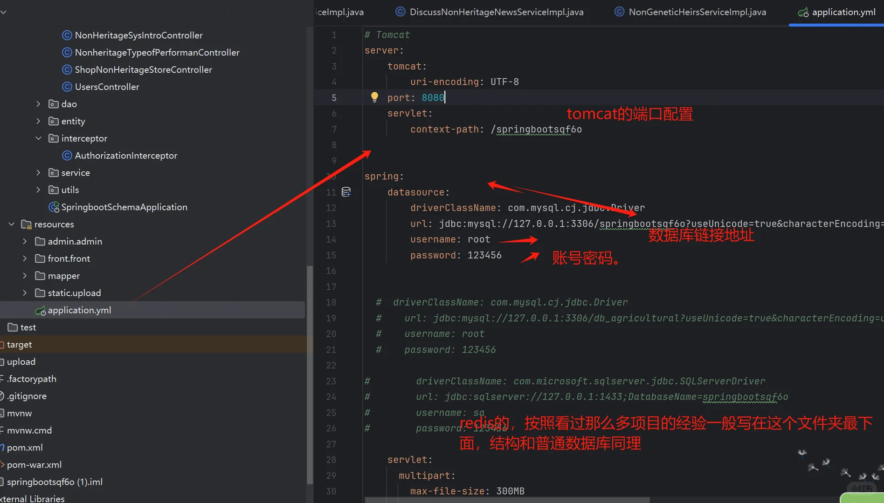884x503 pixels.
Task: Open SpringbootSchemaApplication via its Spring Boot icon
Action: 54,207
